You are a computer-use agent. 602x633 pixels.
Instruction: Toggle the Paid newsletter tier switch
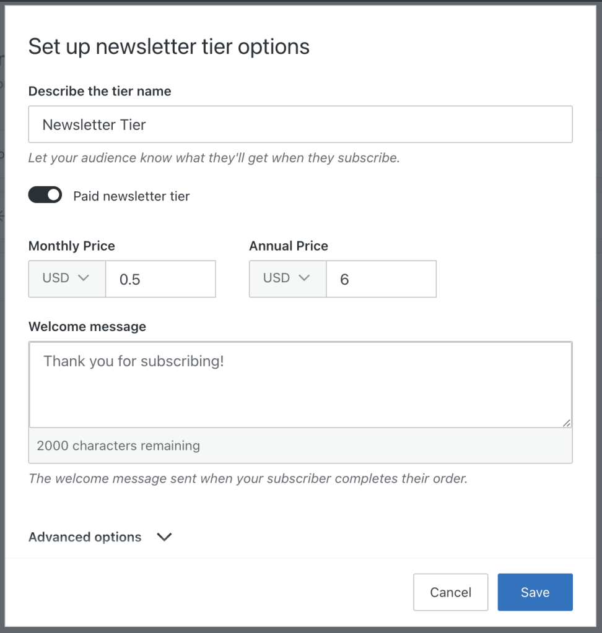pos(45,196)
